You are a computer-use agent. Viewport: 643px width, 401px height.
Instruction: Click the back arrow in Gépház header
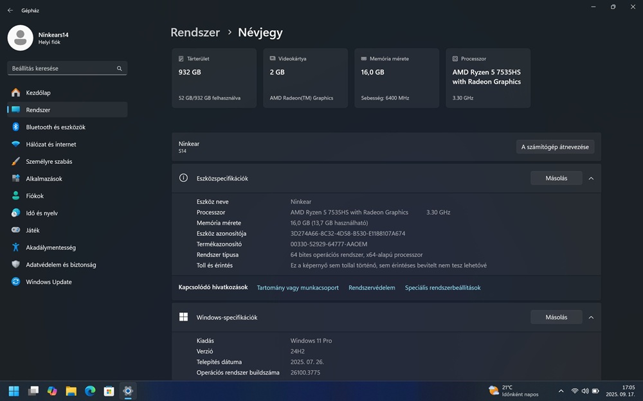[10, 10]
